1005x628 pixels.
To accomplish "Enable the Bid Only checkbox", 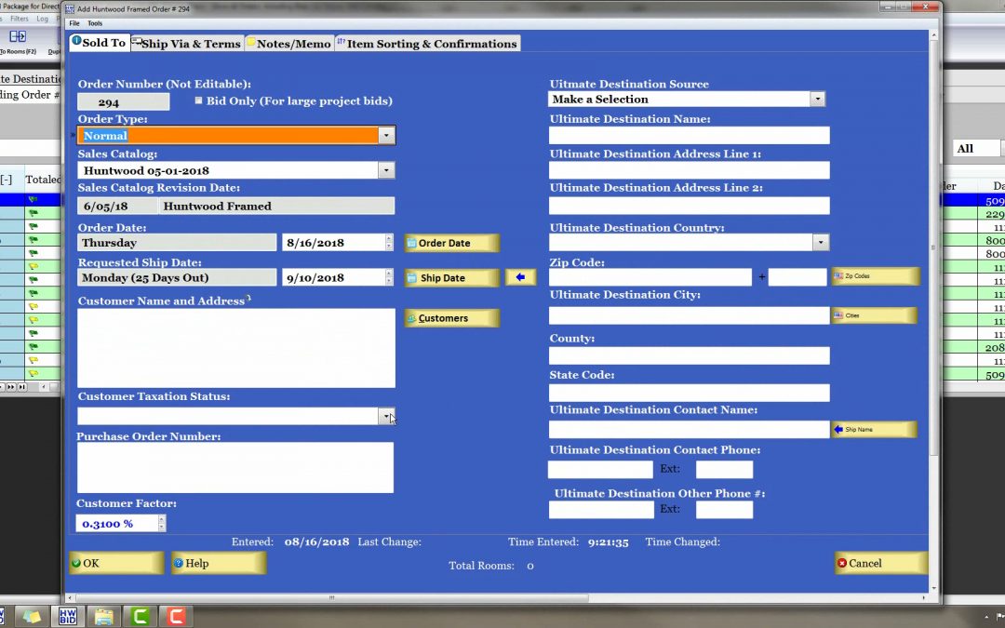I will pos(198,100).
